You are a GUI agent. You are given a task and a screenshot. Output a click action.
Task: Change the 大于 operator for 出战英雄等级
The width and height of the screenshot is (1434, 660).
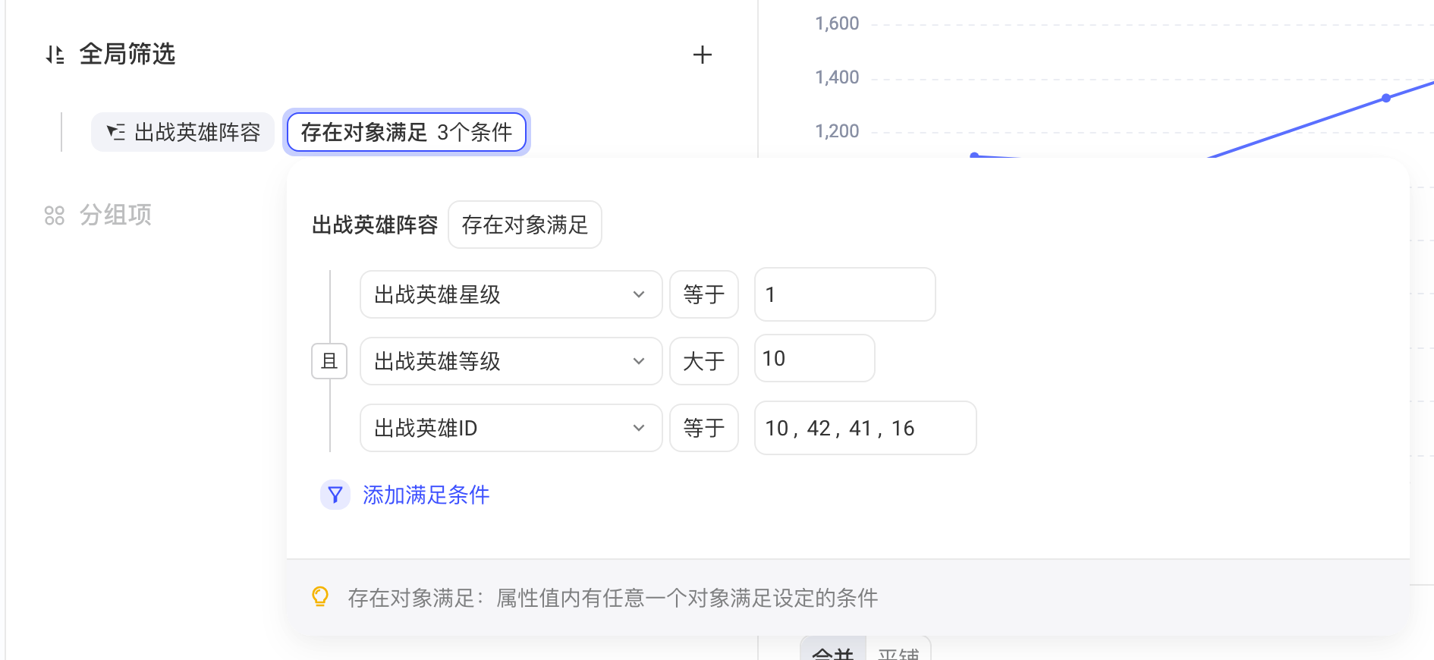click(x=704, y=361)
